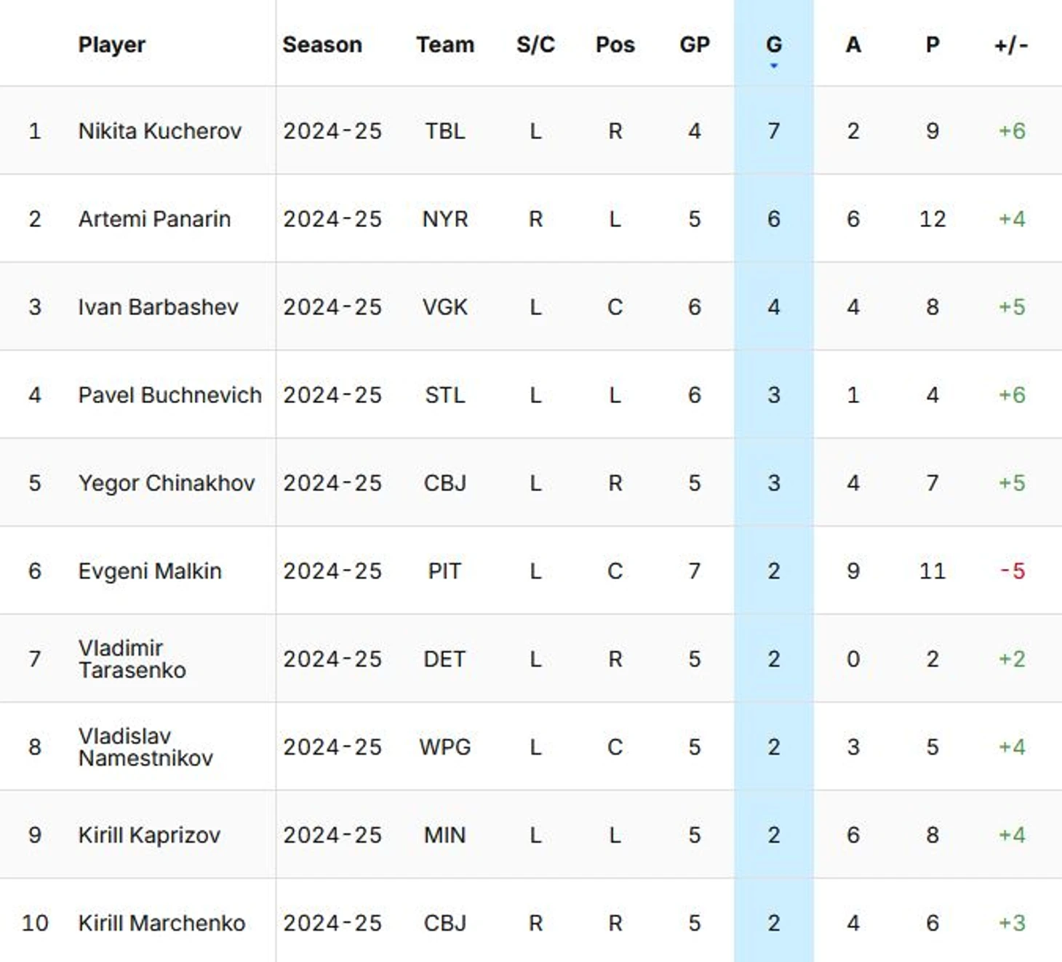This screenshot has width=1062, height=962.
Task: Sort by the P points header
Action: pos(932,44)
